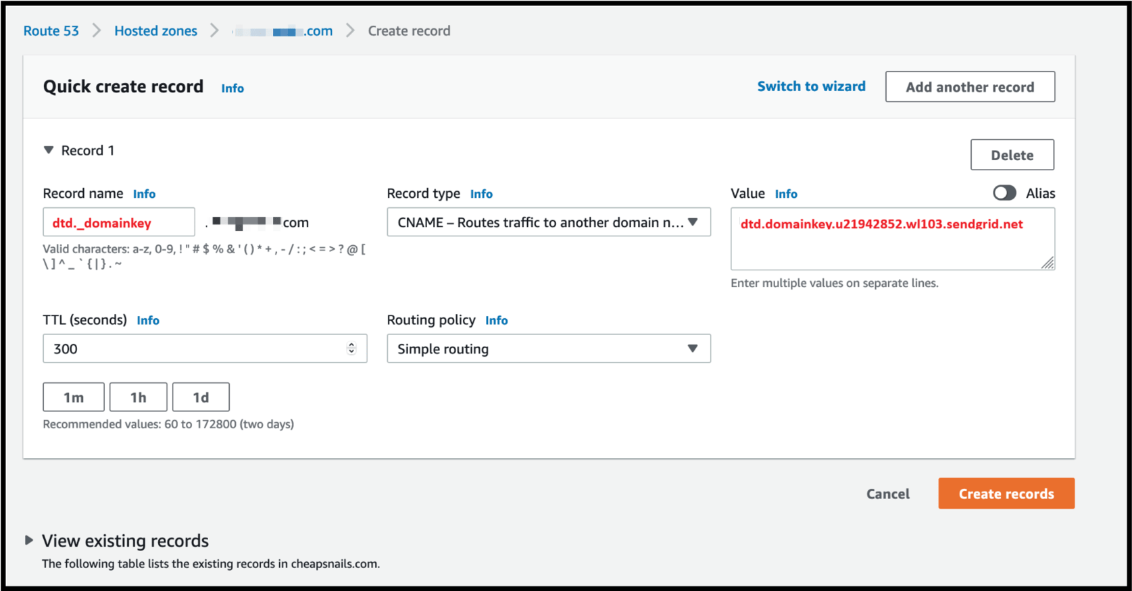Open Info link next to Value
Image resolution: width=1132 pixels, height=591 pixels.
[786, 194]
